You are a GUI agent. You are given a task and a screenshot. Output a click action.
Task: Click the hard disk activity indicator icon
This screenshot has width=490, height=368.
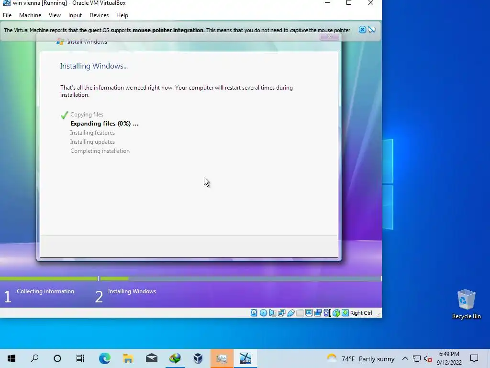254,312
